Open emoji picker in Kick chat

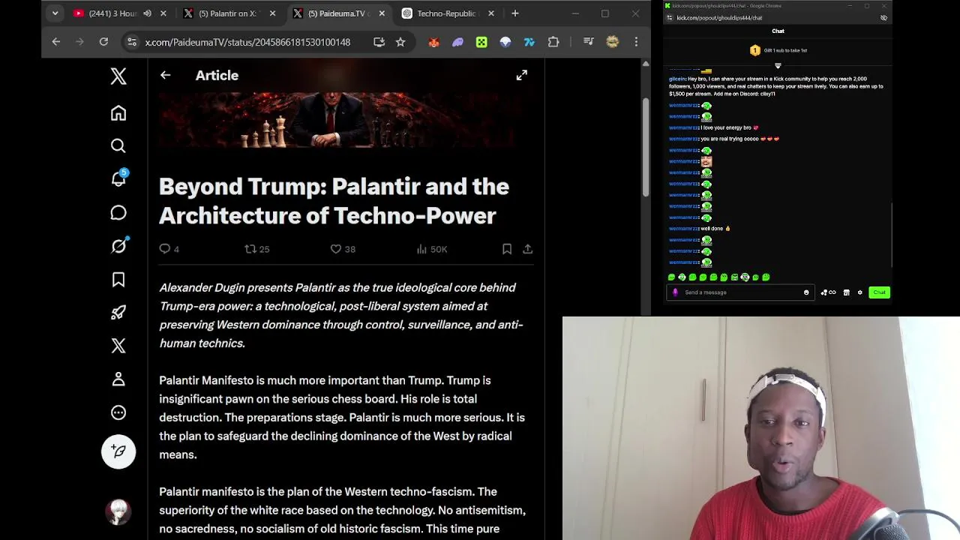click(x=806, y=292)
